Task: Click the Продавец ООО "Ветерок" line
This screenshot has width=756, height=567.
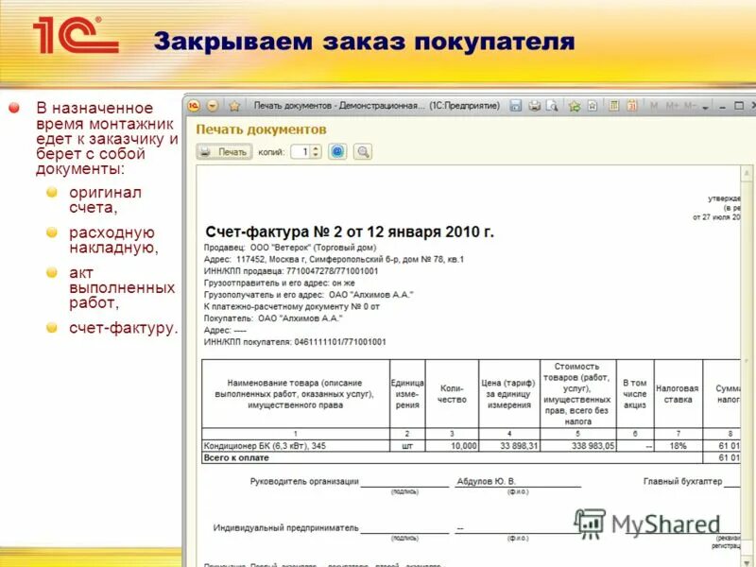Action: [290, 248]
